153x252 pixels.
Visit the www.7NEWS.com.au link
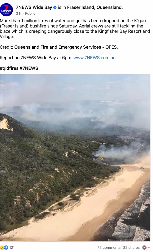click(95, 58)
